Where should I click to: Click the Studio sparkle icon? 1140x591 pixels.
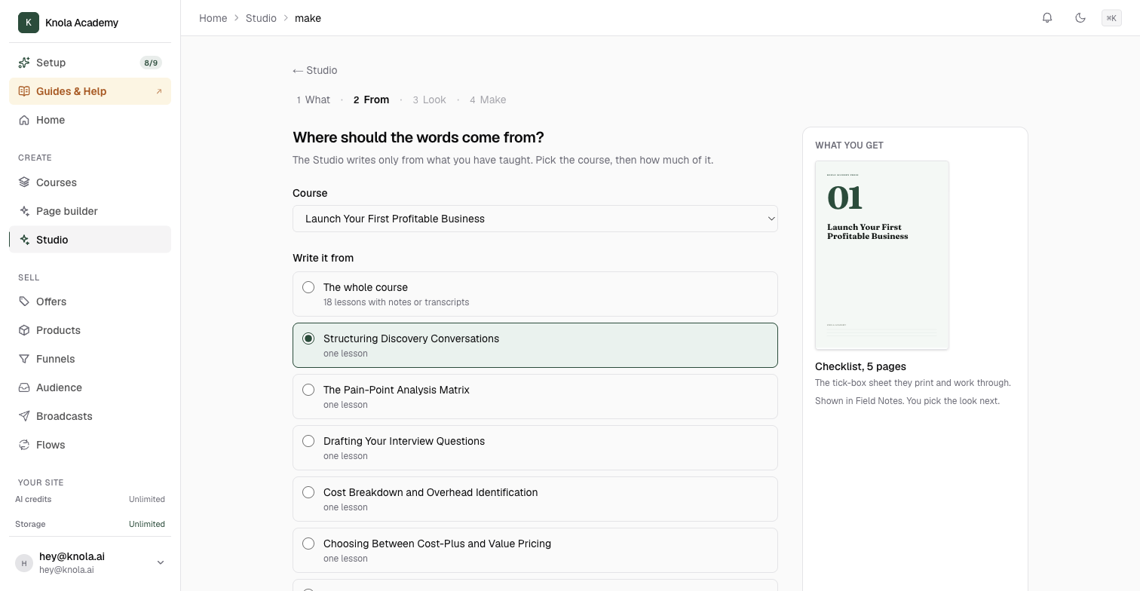point(24,240)
